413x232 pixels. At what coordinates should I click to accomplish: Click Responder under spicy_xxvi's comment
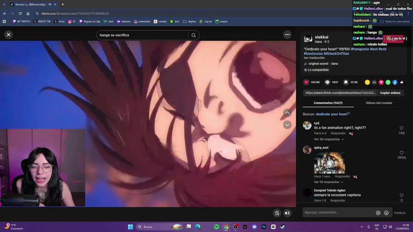(342, 176)
